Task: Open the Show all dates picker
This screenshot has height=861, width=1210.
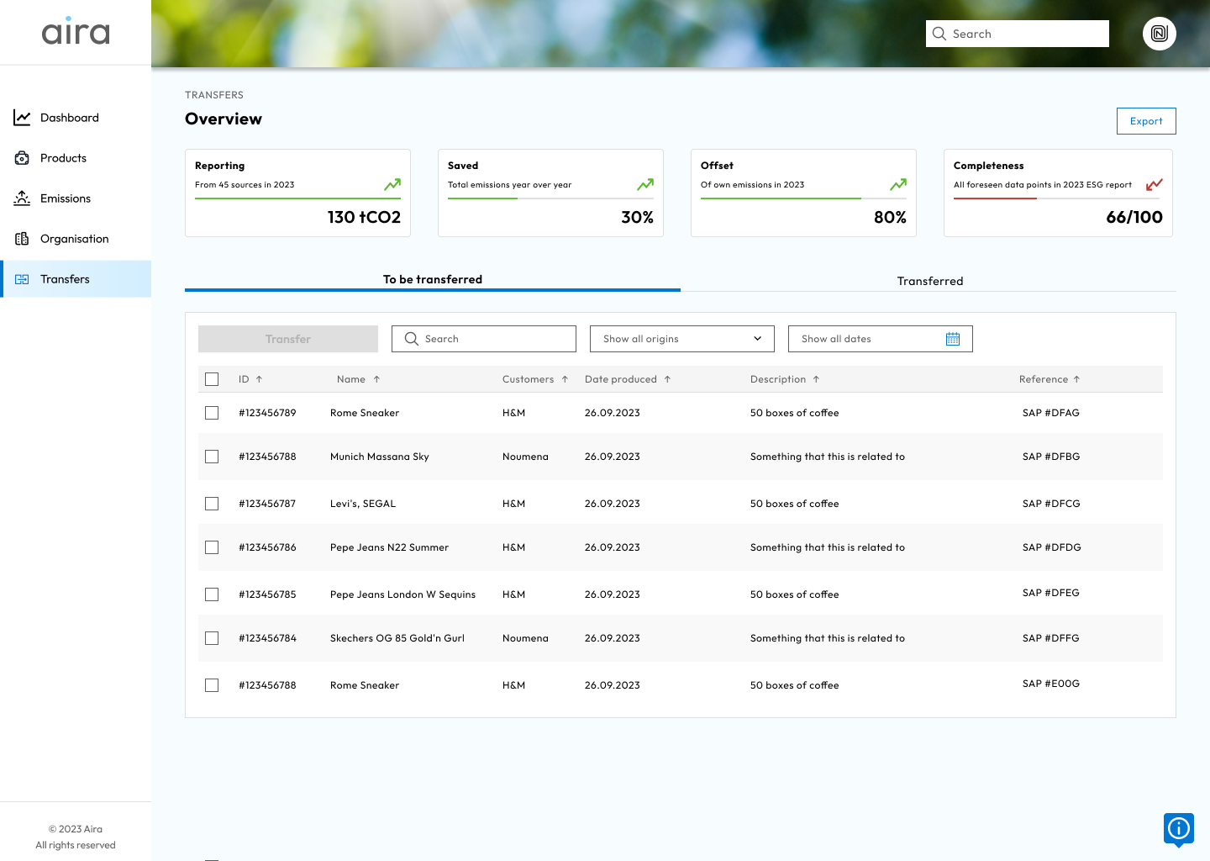Action: point(881,339)
